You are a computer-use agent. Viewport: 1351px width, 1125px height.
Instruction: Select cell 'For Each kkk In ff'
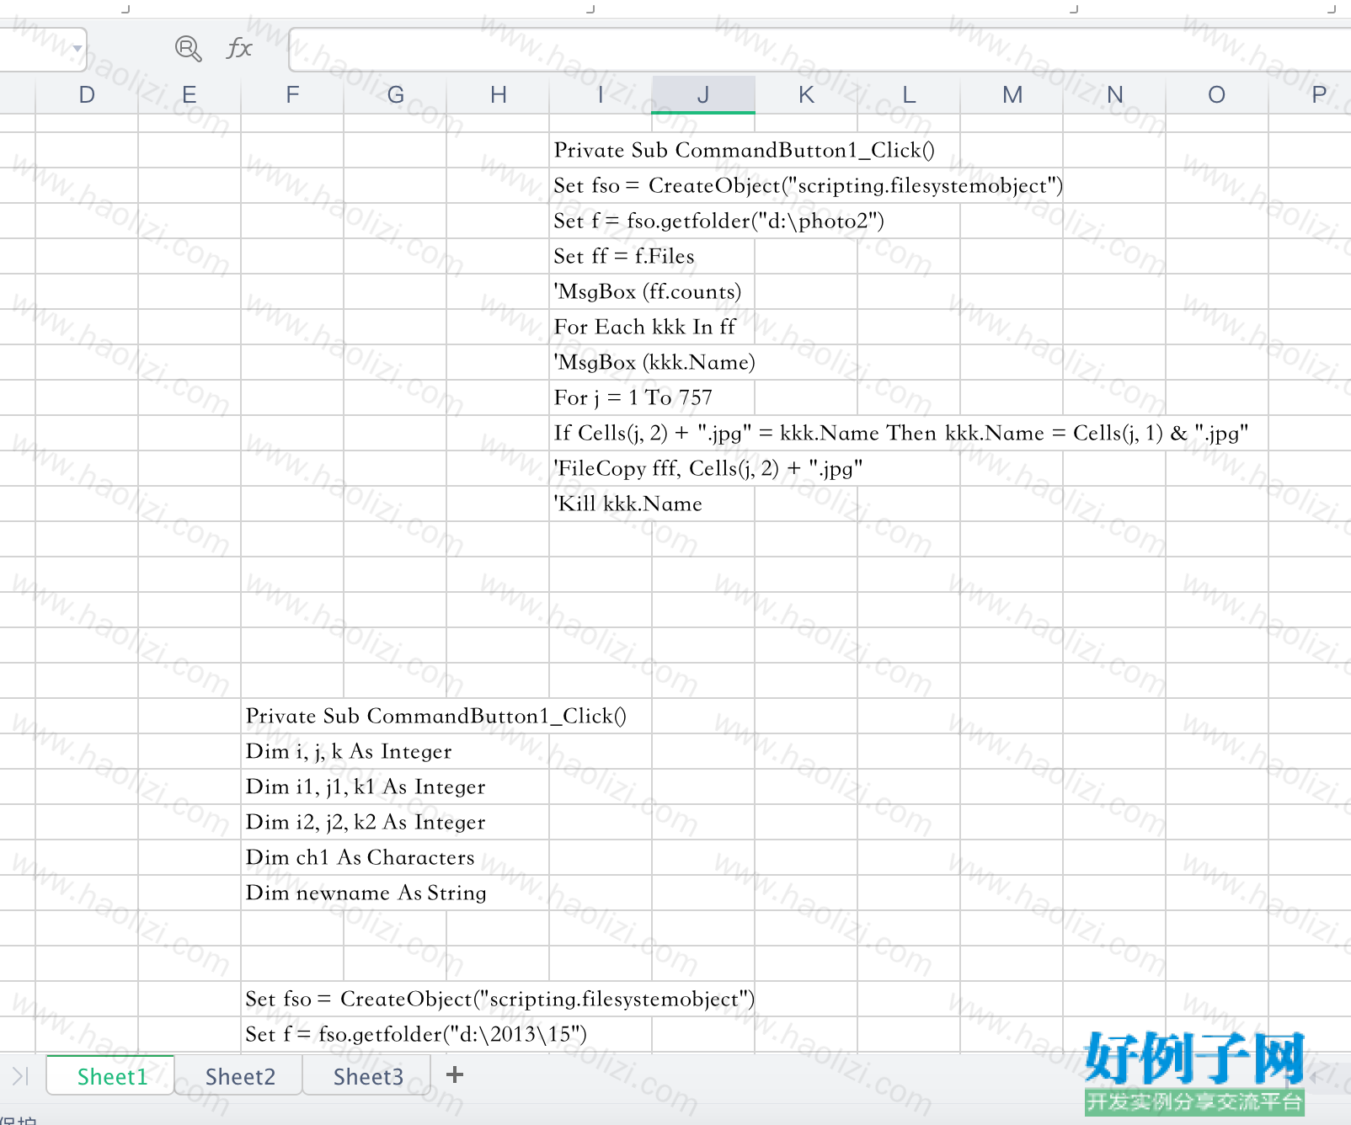point(644,327)
